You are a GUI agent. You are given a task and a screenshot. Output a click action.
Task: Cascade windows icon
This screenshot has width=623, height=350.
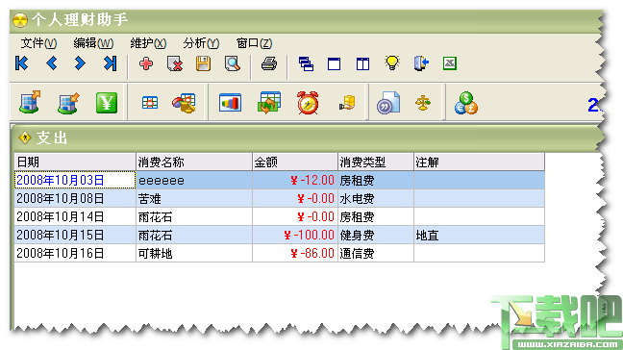(306, 63)
